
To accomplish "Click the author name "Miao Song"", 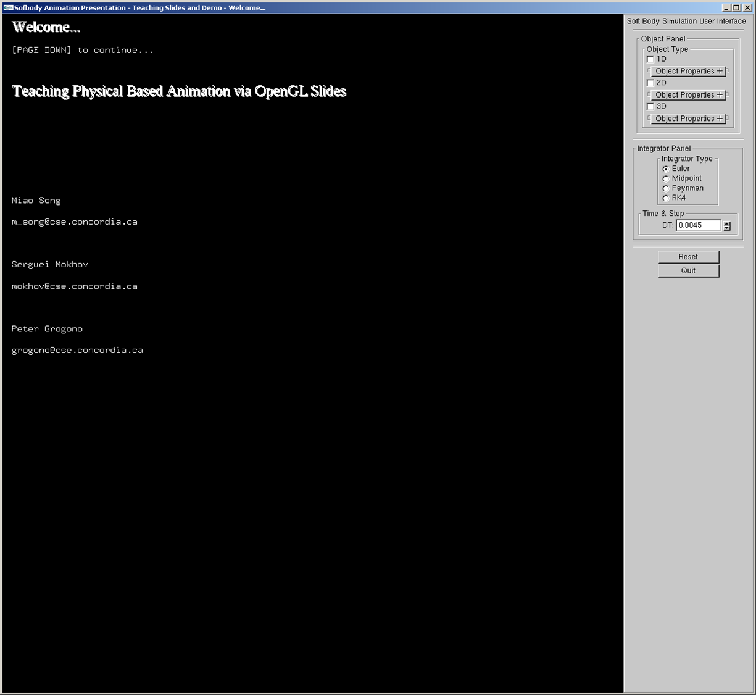I will [x=36, y=201].
